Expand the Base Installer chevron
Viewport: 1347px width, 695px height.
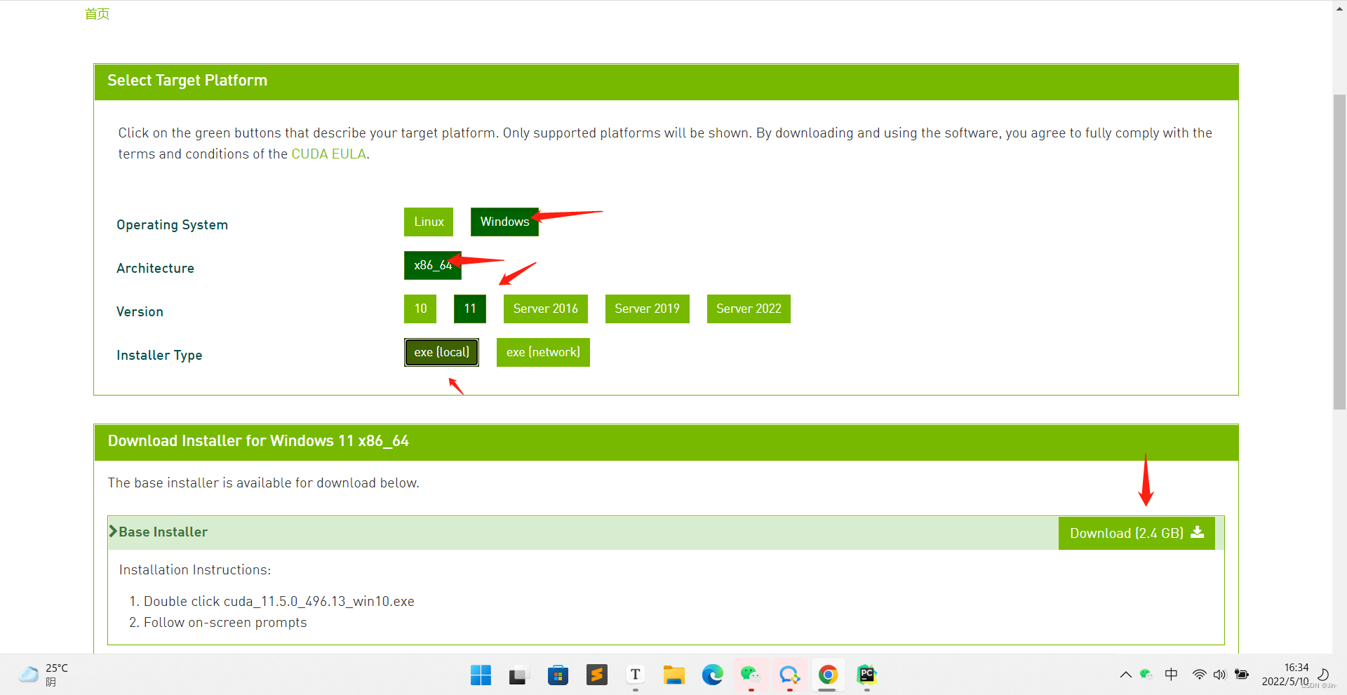[x=113, y=532]
